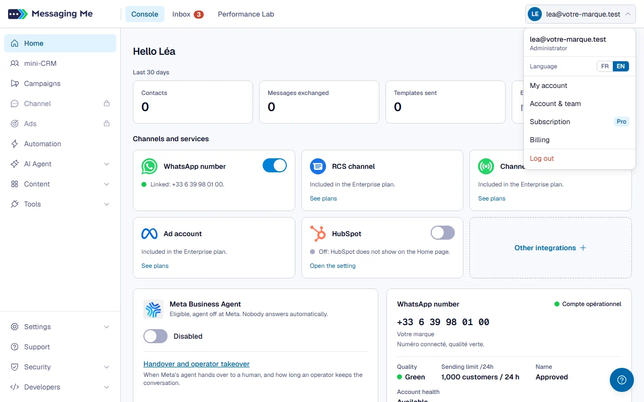Expand the Settings submenu chevron
Screen dimensions: 644x402
107,327
